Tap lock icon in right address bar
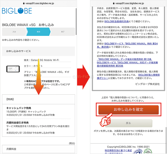 (114, 3)
